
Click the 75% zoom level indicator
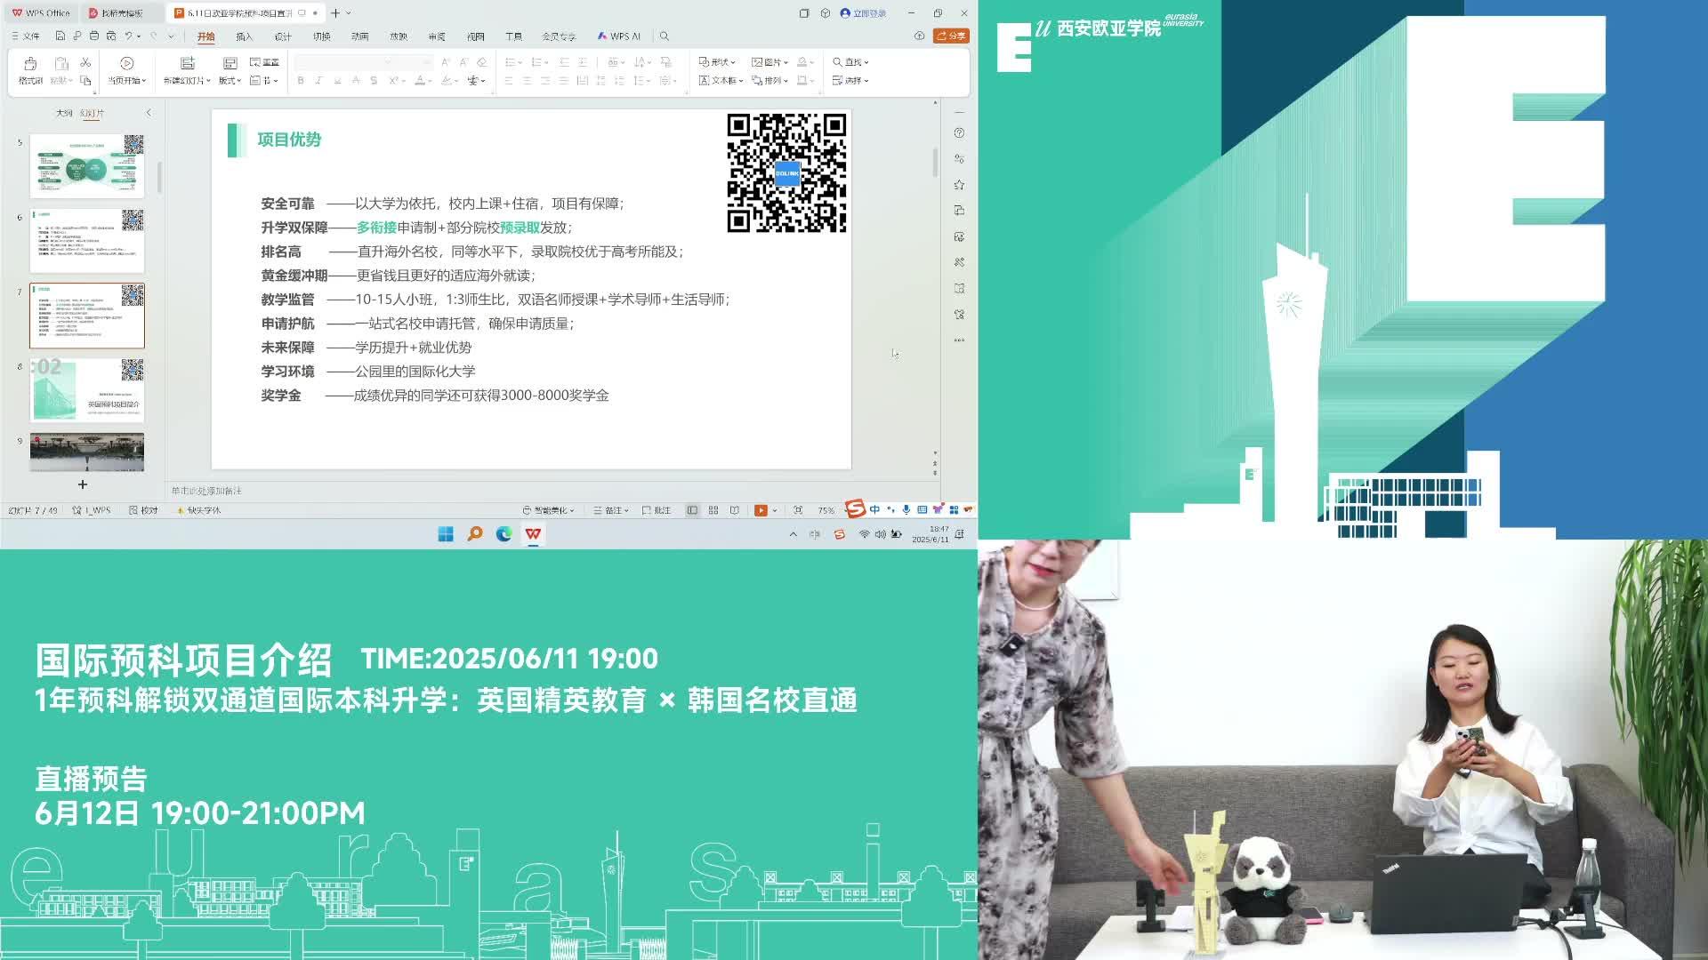point(826,510)
